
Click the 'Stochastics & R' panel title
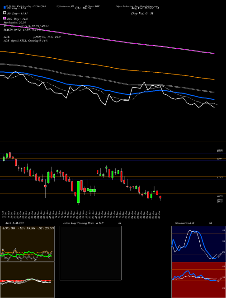[x=184, y=223]
